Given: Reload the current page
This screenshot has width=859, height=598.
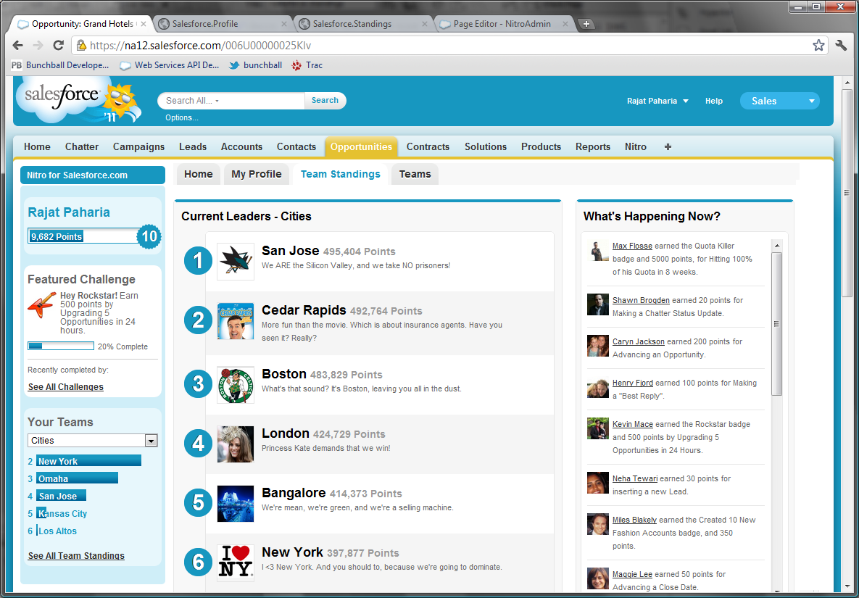Looking at the screenshot, I should (58, 46).
